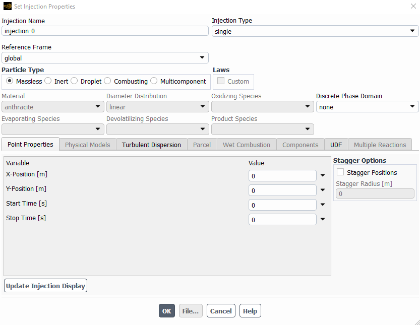Viewport: 420px width, 325px height.
Task: Select the Combusting particle type radio
Action: [108, 81]
